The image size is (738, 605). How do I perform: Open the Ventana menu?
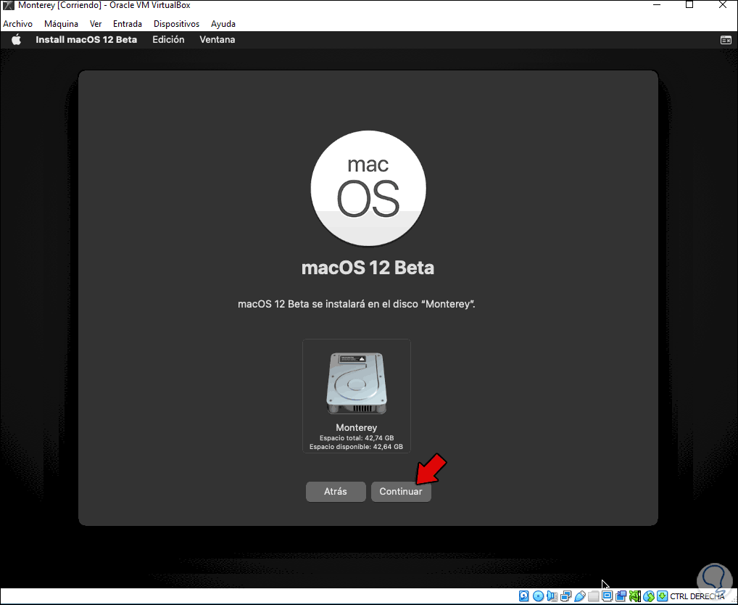[217, 40]
